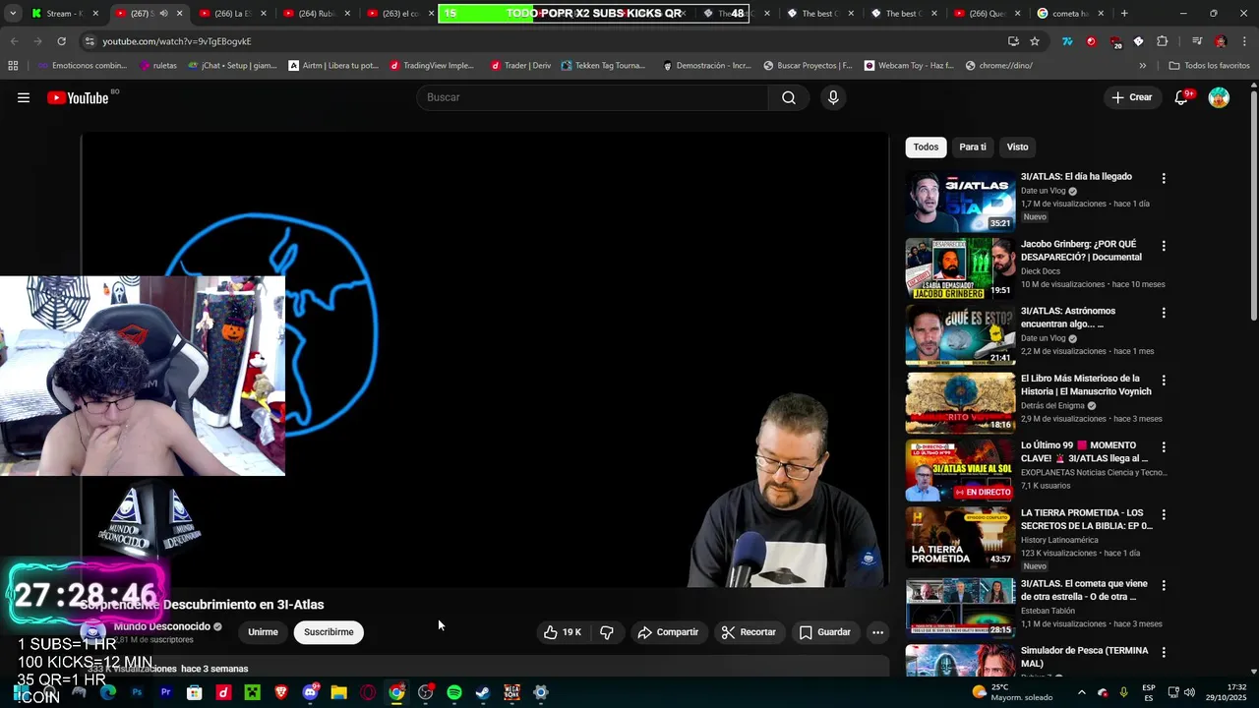View site information icon in address bar
Screen dimensions: 1259x708
[90, 41]
